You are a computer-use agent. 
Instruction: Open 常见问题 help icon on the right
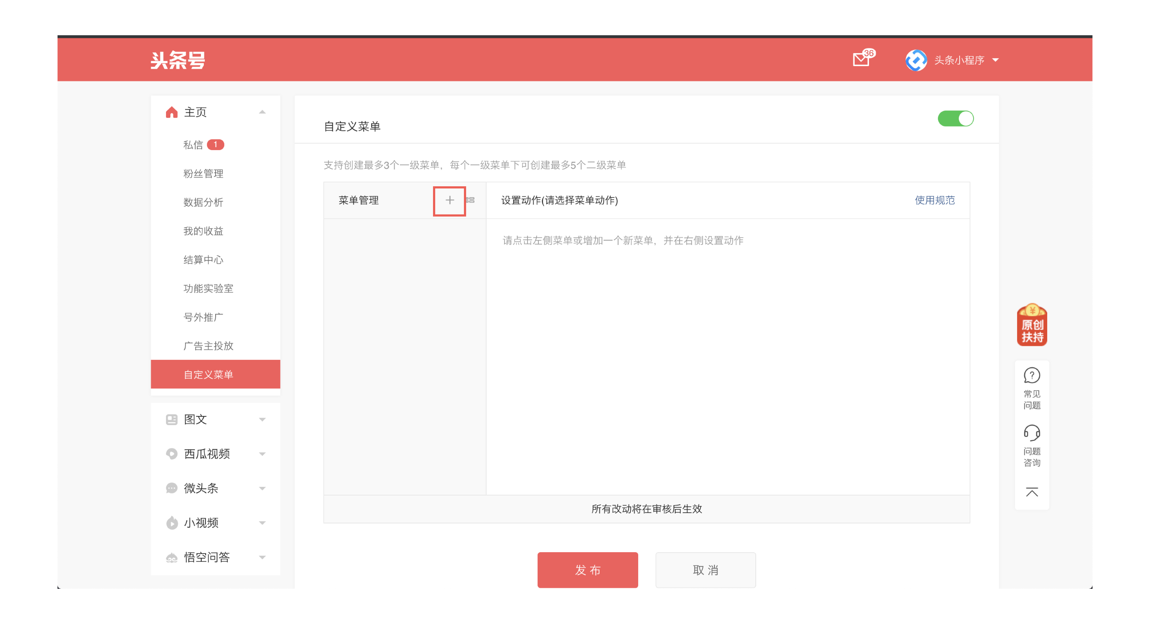pos(1032,376)
